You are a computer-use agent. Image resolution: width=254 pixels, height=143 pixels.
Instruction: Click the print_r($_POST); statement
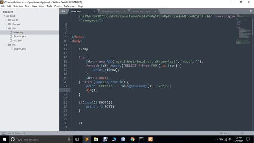point(101,106)
